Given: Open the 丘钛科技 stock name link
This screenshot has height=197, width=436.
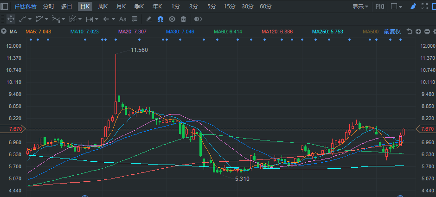Looking at the screenshot, I should (x=26, y=6).
